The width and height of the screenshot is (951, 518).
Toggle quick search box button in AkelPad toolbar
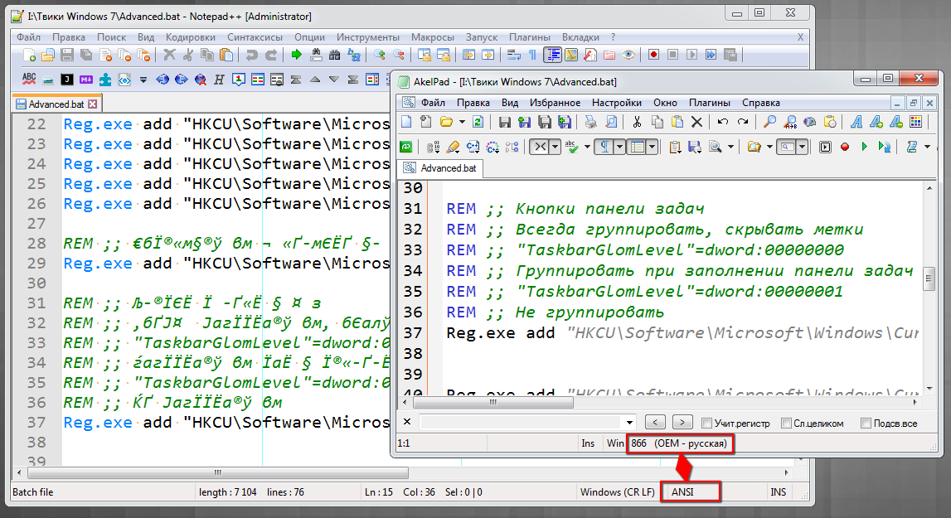[787, 147]
